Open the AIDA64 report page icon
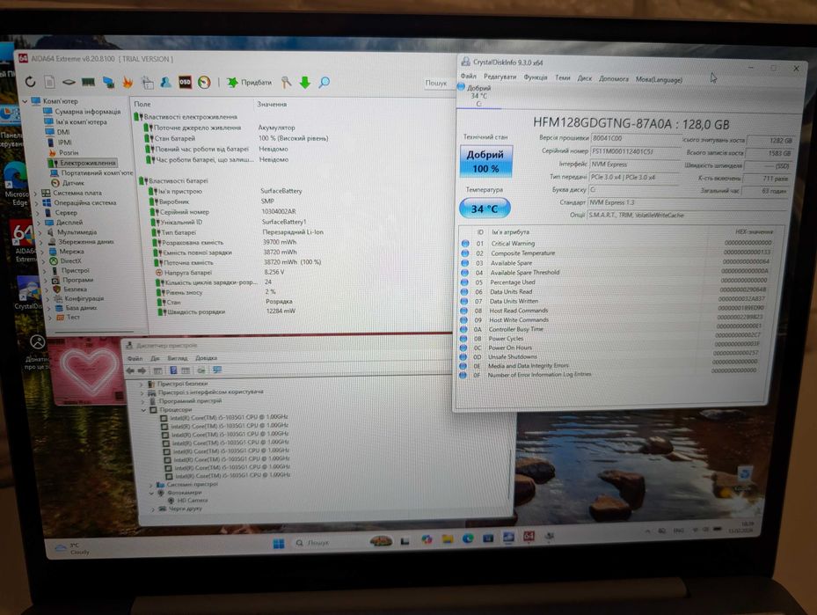 coord(49,82)
